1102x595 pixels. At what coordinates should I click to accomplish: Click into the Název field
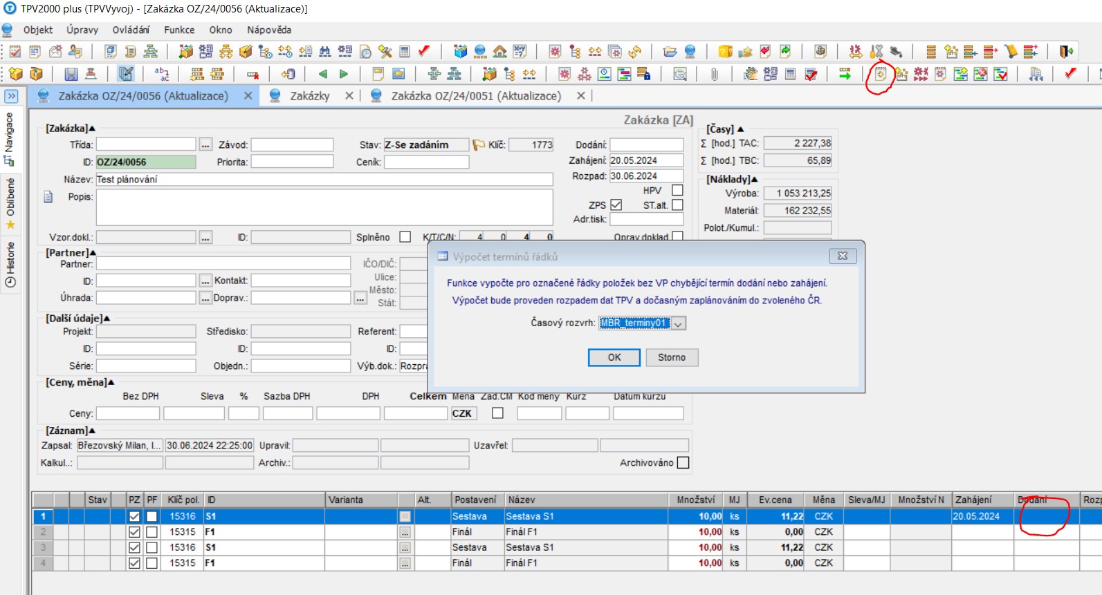tap(324, 179)
